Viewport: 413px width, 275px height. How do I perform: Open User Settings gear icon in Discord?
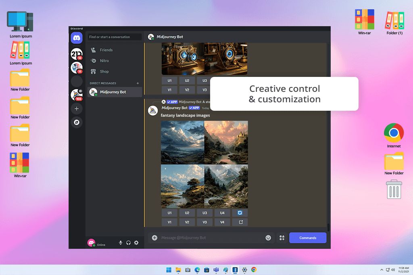coord(136,243)
